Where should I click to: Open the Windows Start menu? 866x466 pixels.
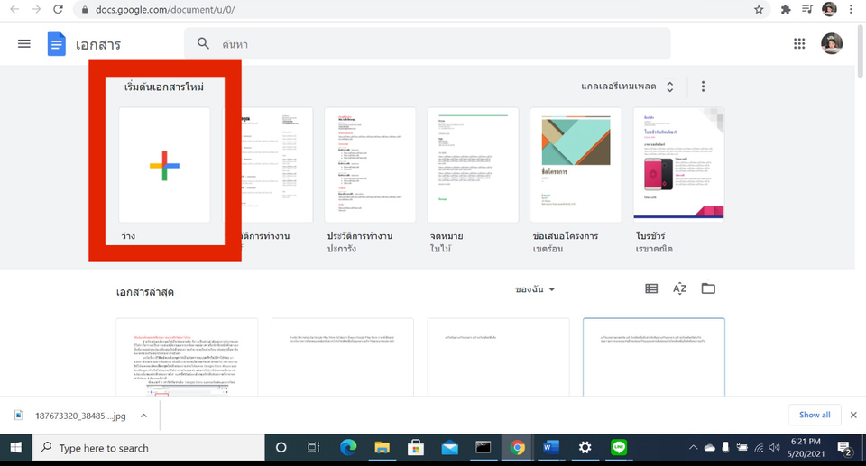tap(15, 448)
